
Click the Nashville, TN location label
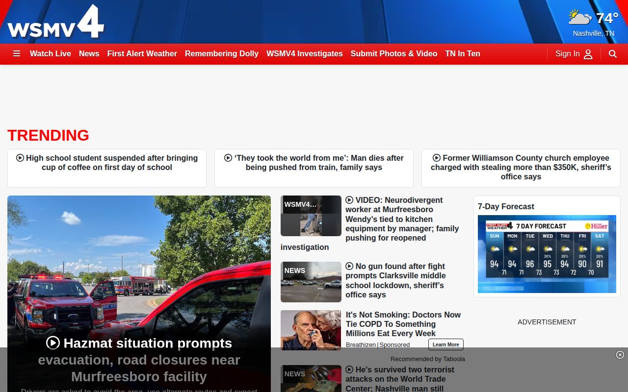click(x=594, y=33)
